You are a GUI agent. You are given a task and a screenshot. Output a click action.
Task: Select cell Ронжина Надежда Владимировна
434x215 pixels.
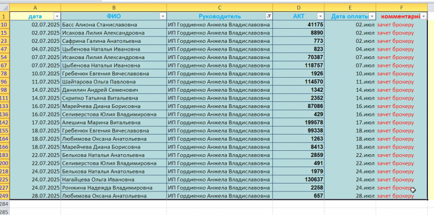tap(114, 188)
